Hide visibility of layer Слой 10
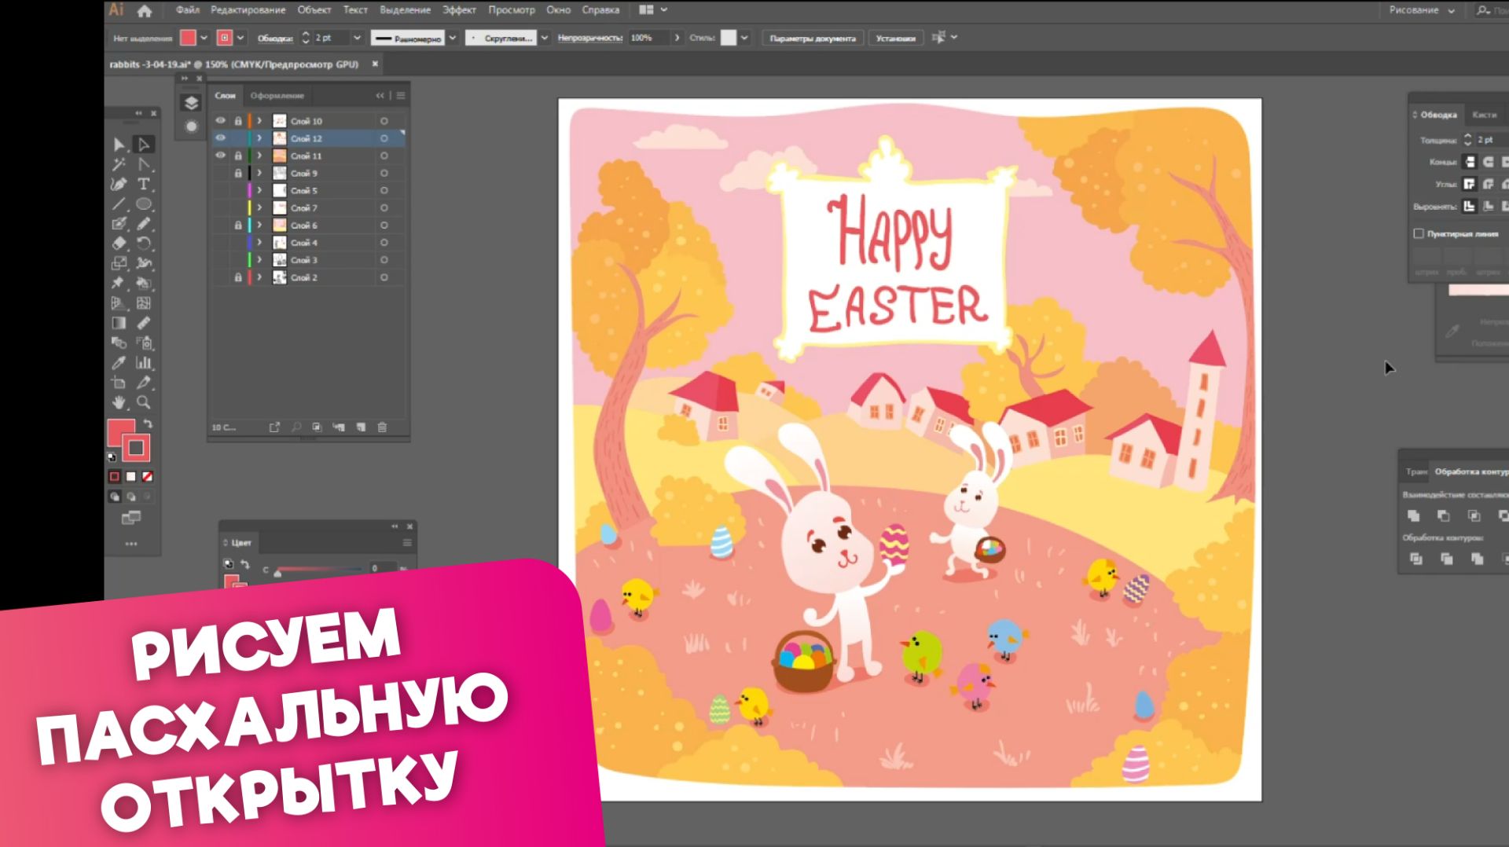Image resolution: width=1509 pixels, height=847 pixels. click(x=220, y=121)
